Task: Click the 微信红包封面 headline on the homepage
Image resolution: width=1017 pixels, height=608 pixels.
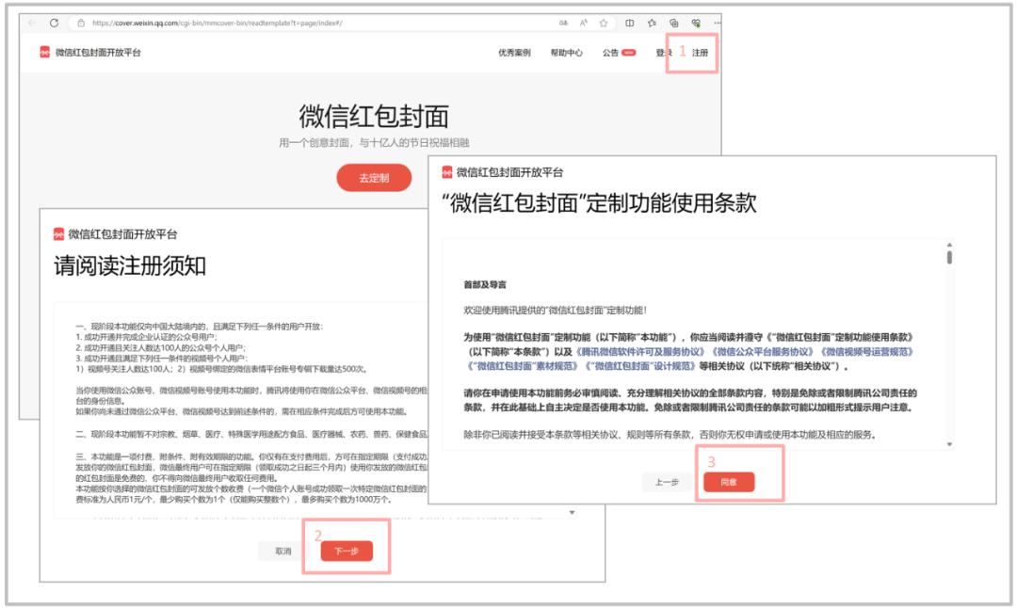Action: coord(374,117)
